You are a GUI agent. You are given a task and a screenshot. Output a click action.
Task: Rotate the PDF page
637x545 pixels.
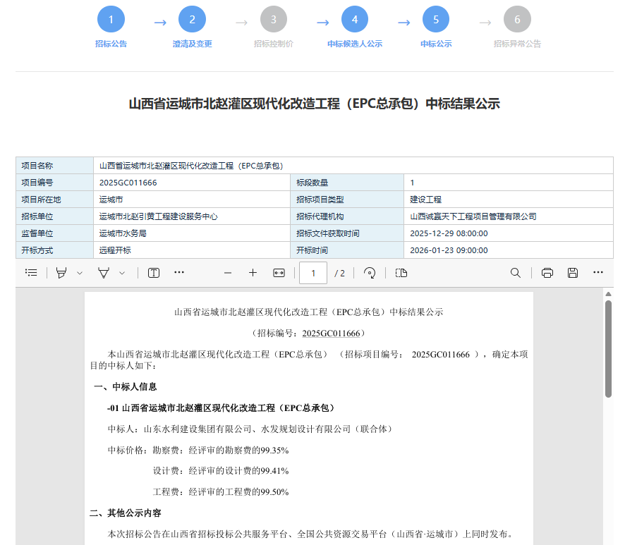370,272
